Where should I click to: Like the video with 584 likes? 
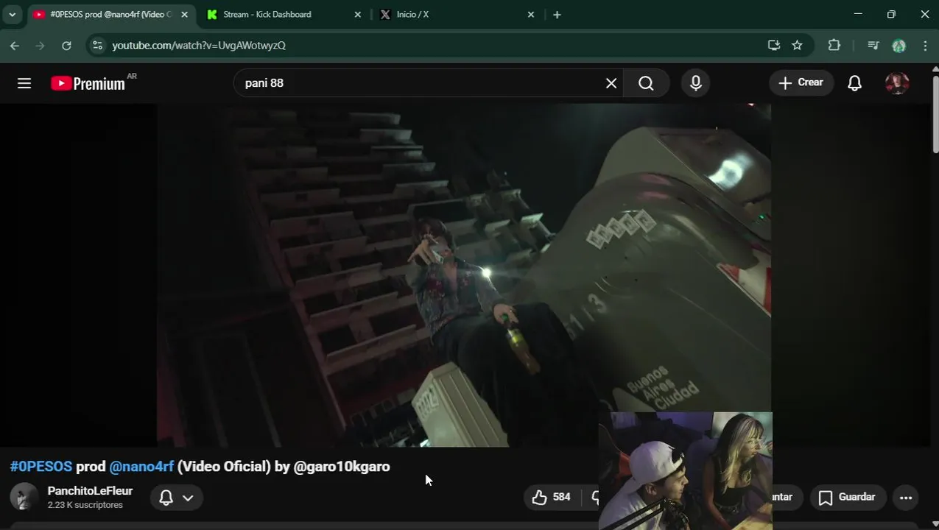(x=551, y=498)
